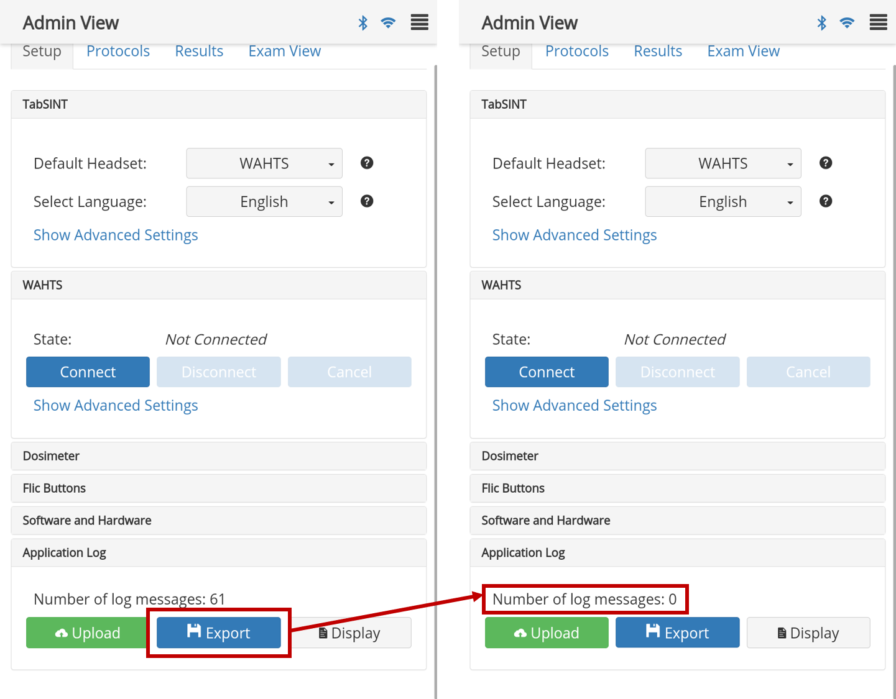The height and width of the screenshot is (699, 896).
Task: Click the Bluetooth icon in the left panel
Action: click(x=363, y=23)
